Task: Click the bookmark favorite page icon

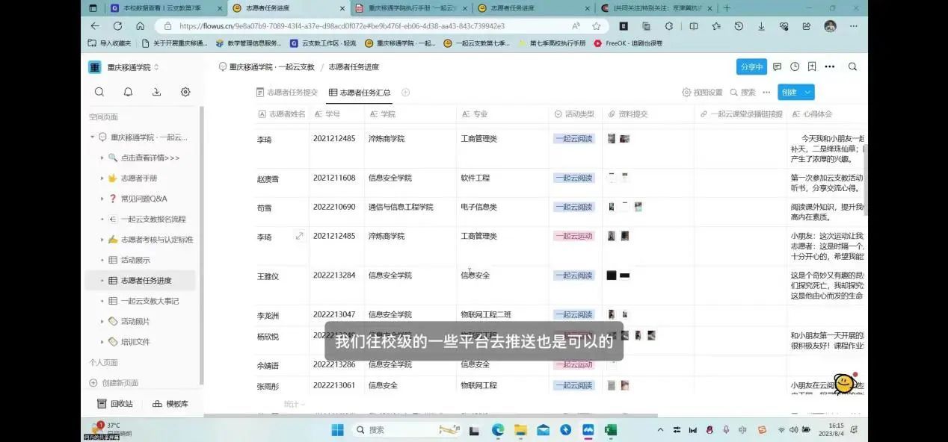Action: (812, 67)
